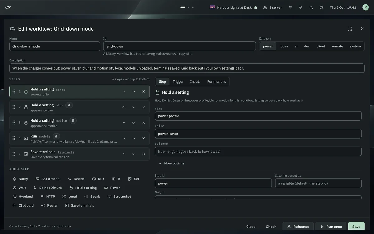Add a genui step
Screen dimensions: 374x234
coord(70,197)
